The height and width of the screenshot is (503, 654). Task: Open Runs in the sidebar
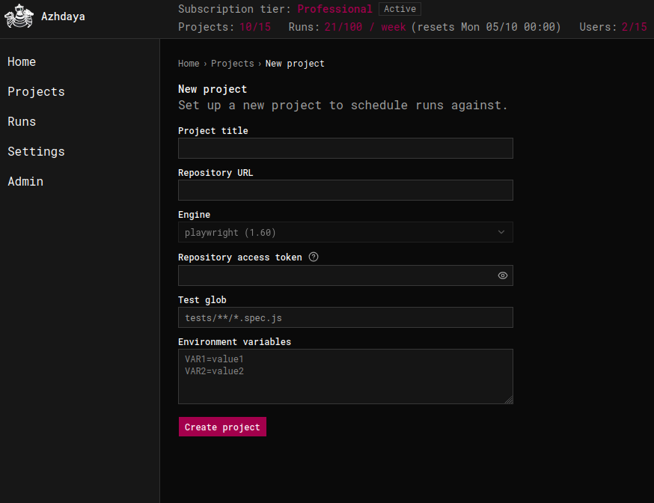(x=22, y=122)
